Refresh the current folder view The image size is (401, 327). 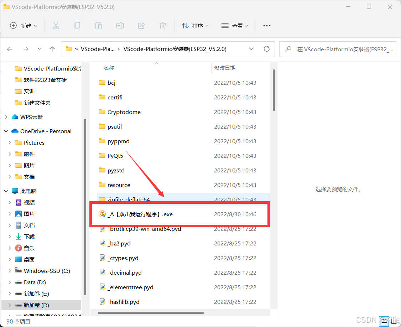click(267, 49)
